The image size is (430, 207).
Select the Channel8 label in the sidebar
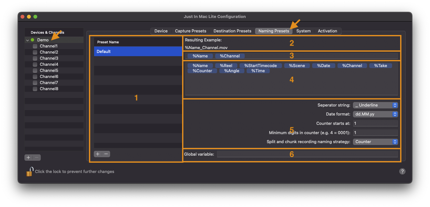coord(49,89)
